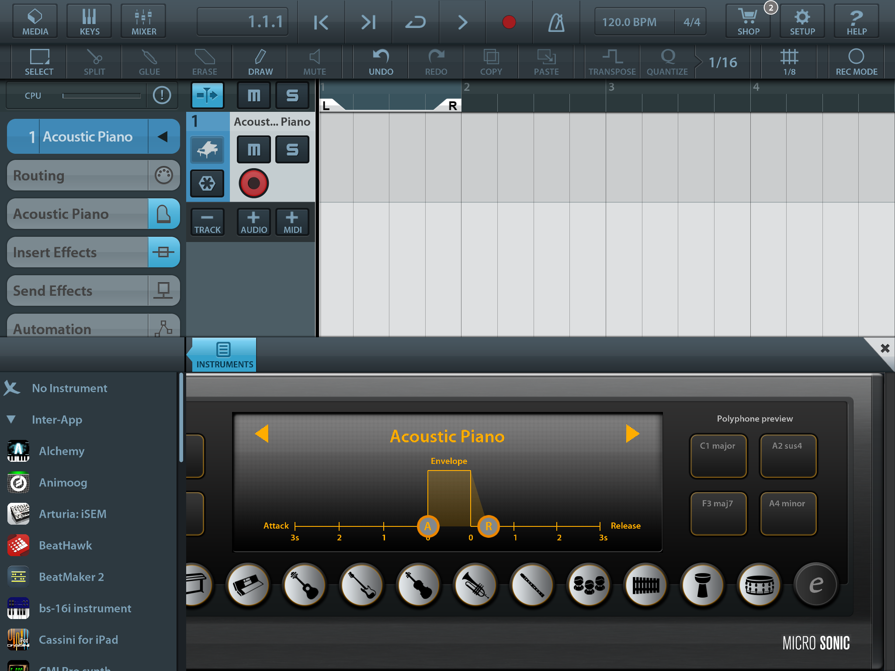The height and width of the screenshot is (671, 895).
Task: Open REC MODE options
Action: [857, 62]
